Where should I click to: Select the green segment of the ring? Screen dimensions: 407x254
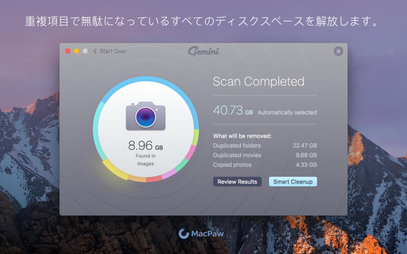(x=182, y=165)
